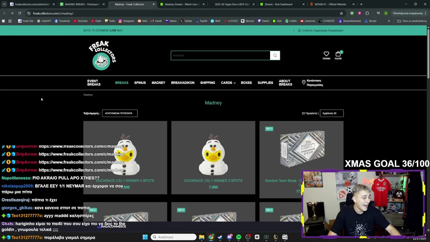Open the Trello bookmark
This screenshot has height=242, width=430.
pyautogui.click(x=110, y=21)
